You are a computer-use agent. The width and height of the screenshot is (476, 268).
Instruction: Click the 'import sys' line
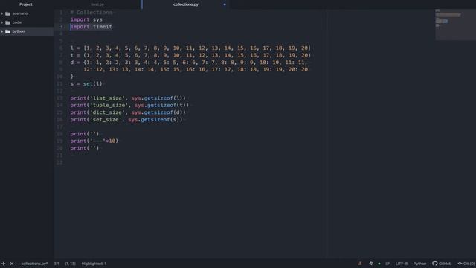click(x=86, y=20)
